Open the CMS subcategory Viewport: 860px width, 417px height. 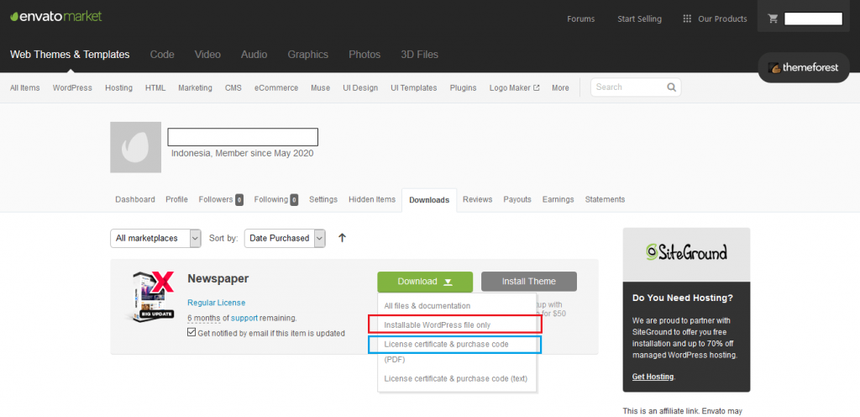coord(233,87)
